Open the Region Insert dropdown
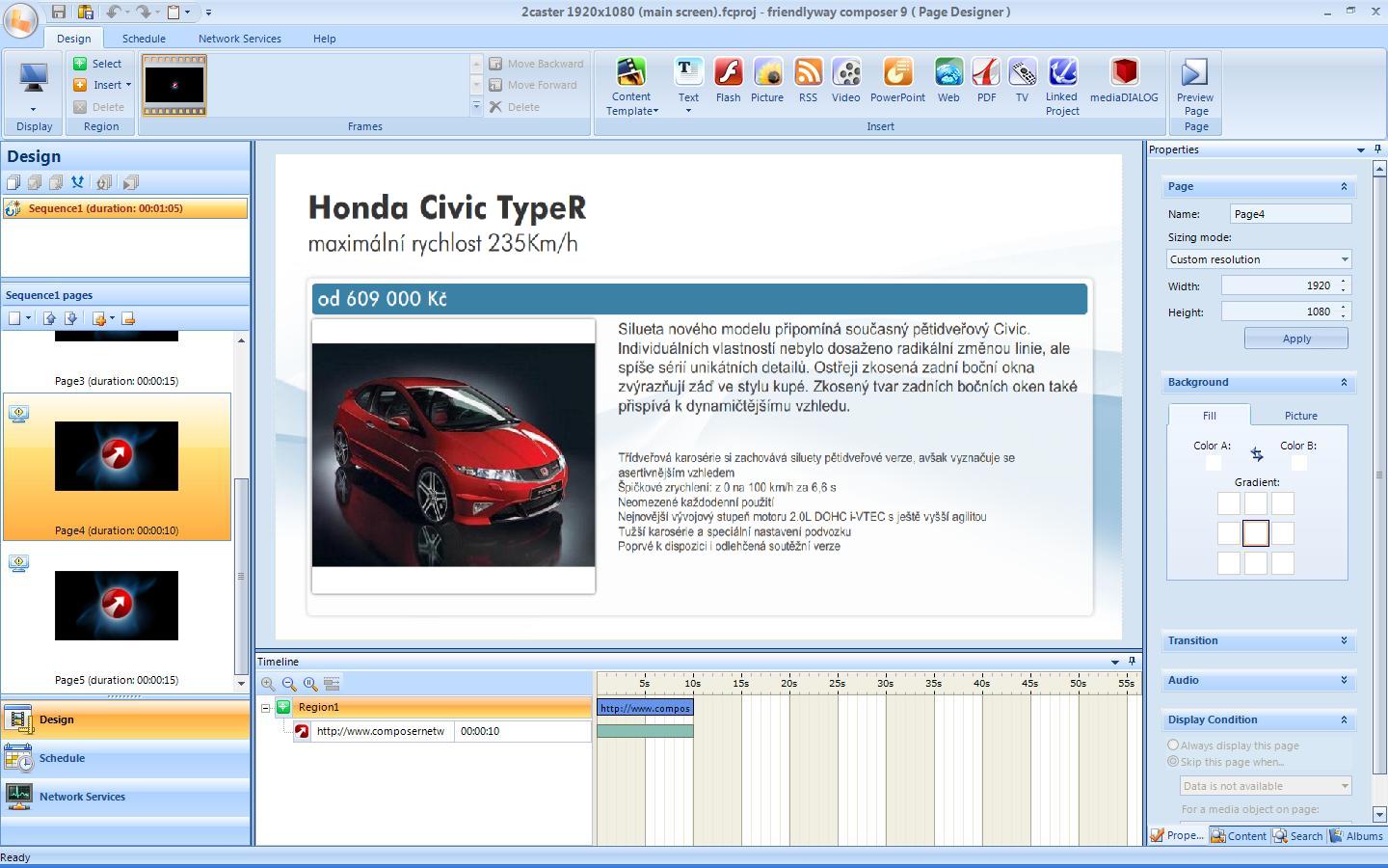This screenshot has height=868, width=1388. point(103,85)
